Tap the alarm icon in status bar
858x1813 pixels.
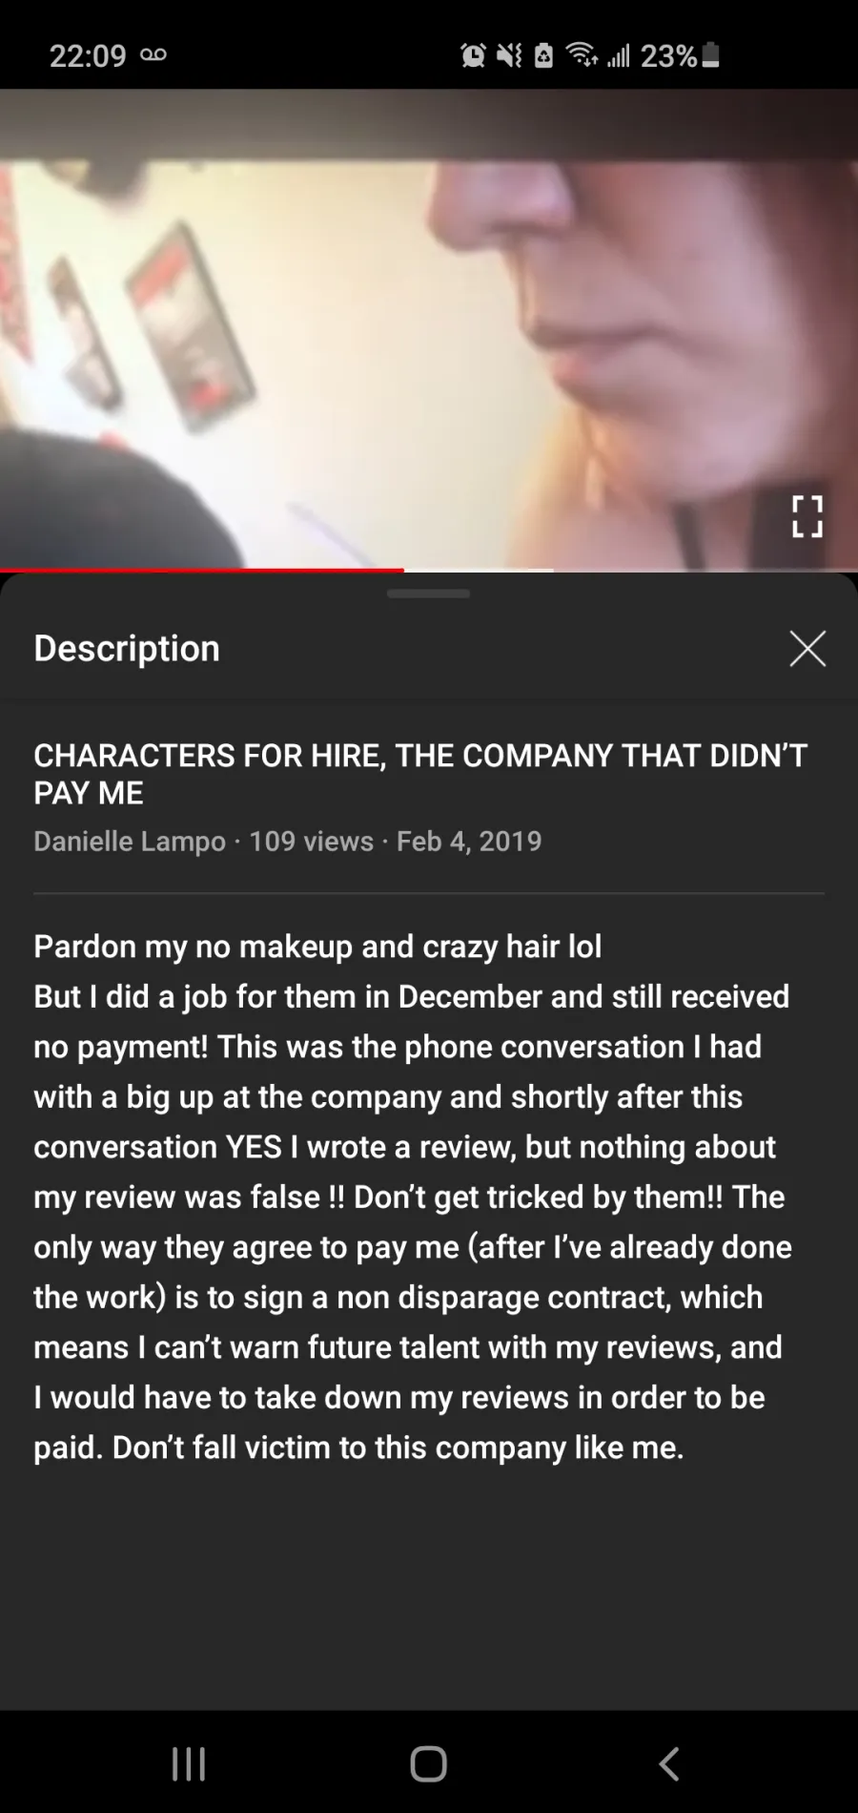click(x=473, y=55)
